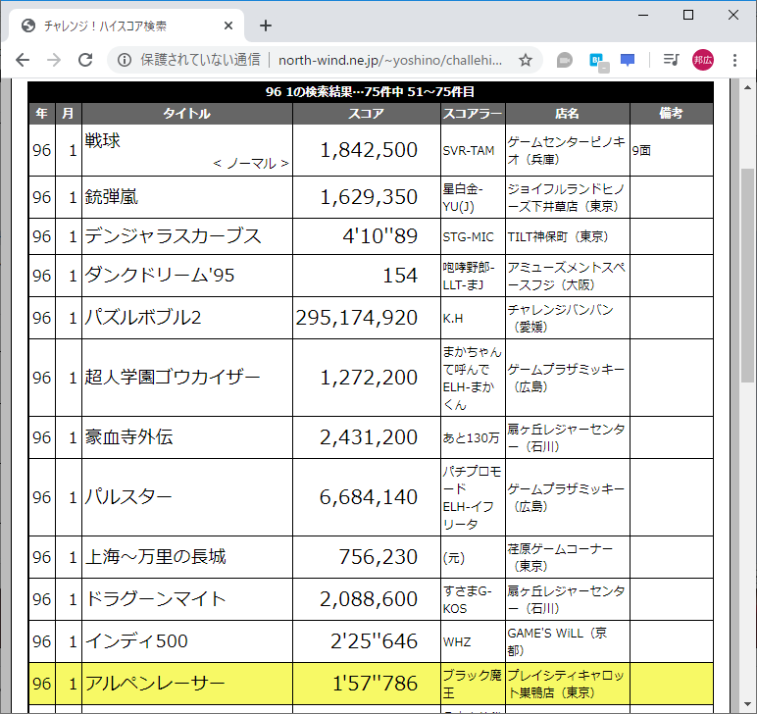Viewport: 757px width, 714px height.
Task: Select the title 豪血寺外伝
Action: point(128,437)
